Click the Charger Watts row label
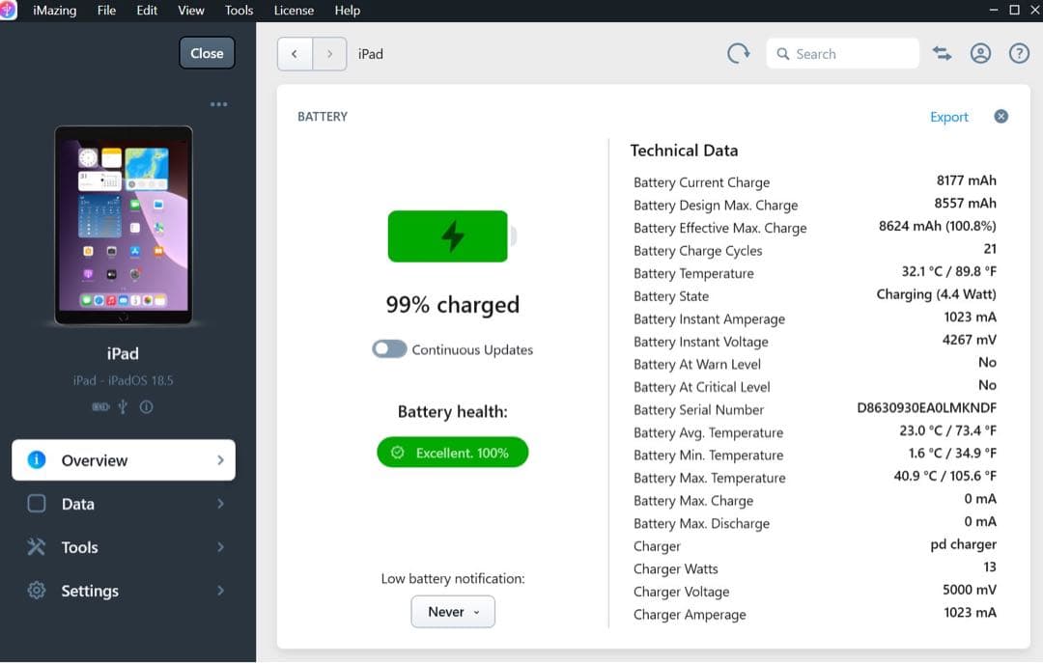 pyautogui.click(x=676, y=568)
